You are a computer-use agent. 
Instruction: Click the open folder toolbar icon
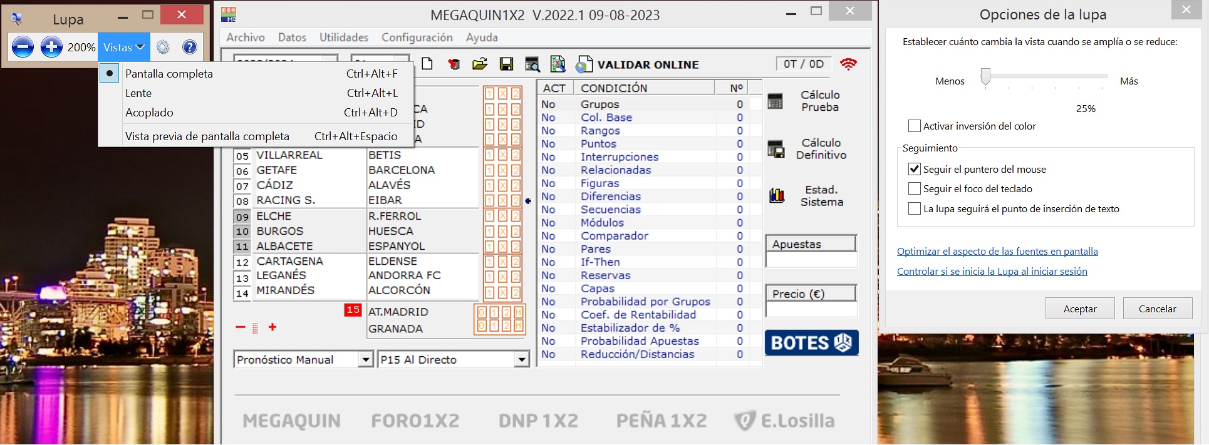tap(480, 64)
